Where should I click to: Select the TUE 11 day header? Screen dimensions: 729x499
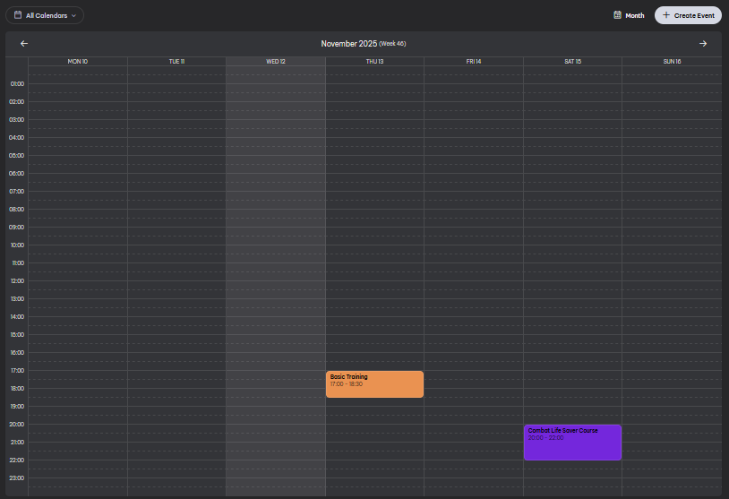tap(176, 62)
